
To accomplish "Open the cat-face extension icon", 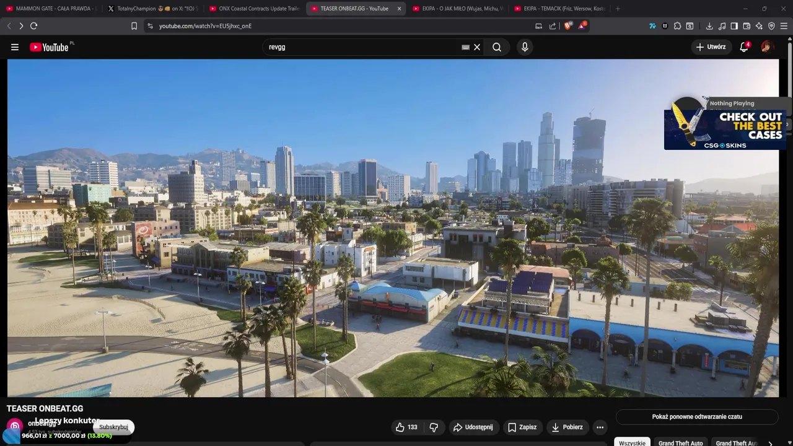I will pos(665,26).
